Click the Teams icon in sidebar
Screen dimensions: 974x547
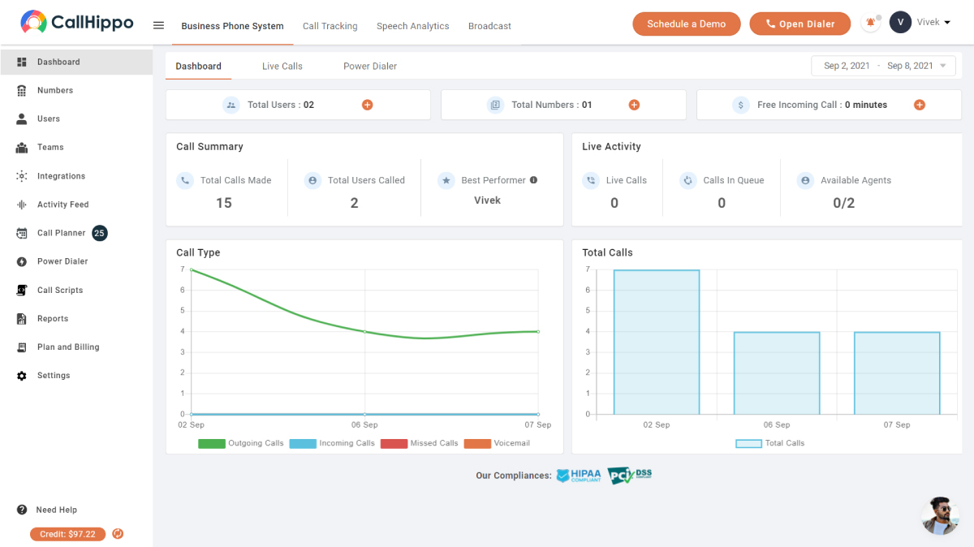point(22,147)
